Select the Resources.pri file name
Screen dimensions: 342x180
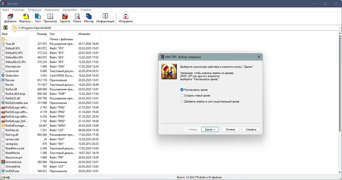pos(14,157)
